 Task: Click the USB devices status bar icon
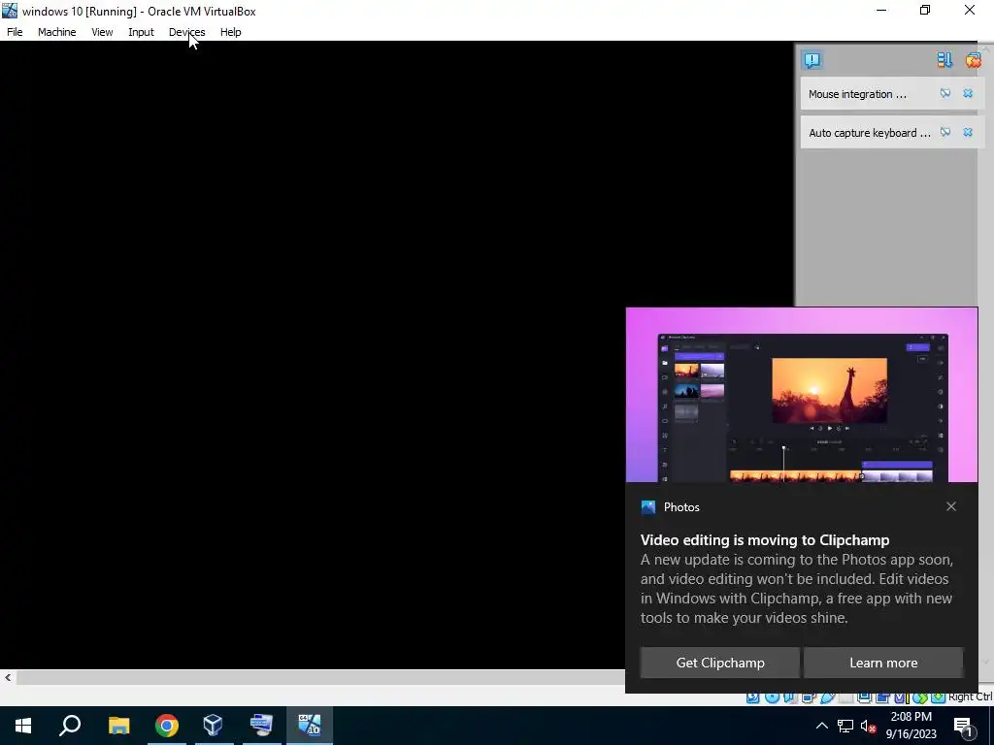click(828, 696)
